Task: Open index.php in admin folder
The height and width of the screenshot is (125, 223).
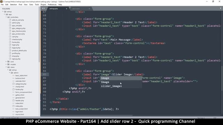Action: (19, 106)
